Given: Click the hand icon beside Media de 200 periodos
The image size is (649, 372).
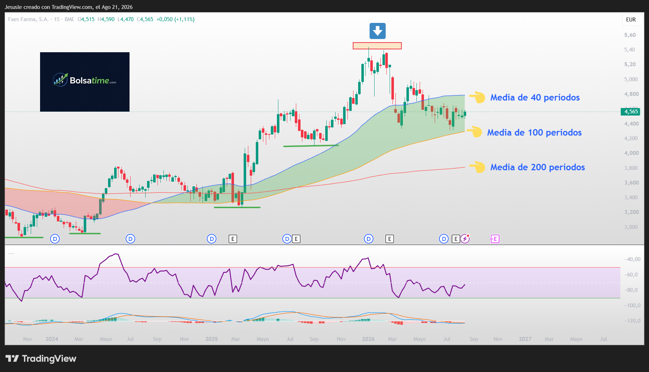Looking at the screenshot, I should coord(477,167).
